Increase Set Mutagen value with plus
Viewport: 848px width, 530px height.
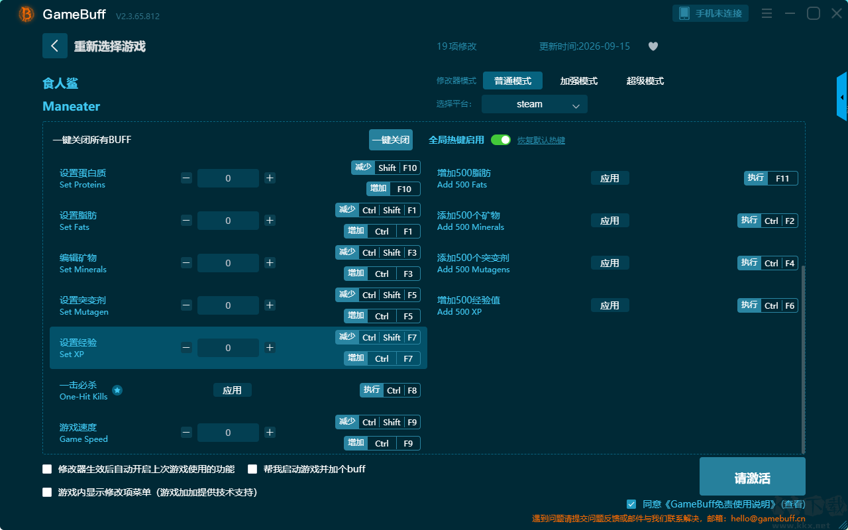point(270,305)
